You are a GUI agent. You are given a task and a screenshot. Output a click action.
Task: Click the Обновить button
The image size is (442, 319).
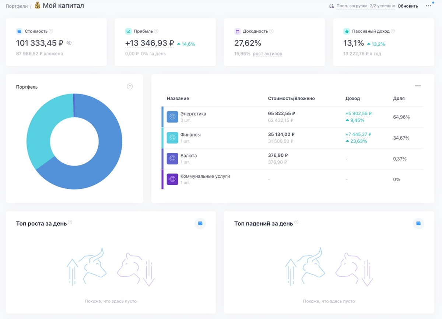(x=408, y=6)
